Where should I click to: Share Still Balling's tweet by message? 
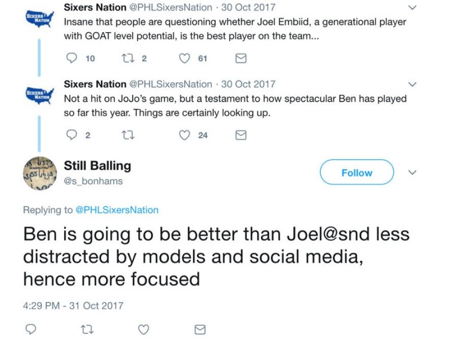coord(201,330)
